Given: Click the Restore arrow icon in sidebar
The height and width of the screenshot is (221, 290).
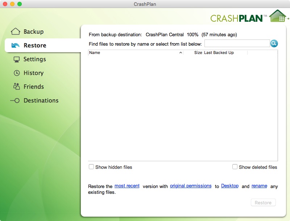Looking at the screenshot, I should pyautogui.click(x=16, y=45).
